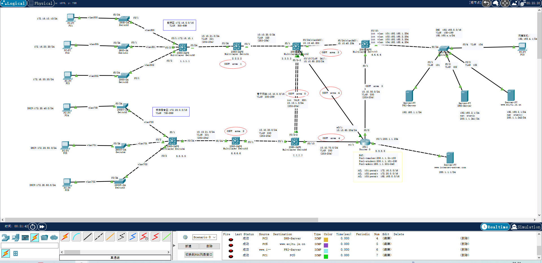Screen dimensions: 542x263
Task: Select Multilayer Switch0 device on canvas
Action: [183, 48]
